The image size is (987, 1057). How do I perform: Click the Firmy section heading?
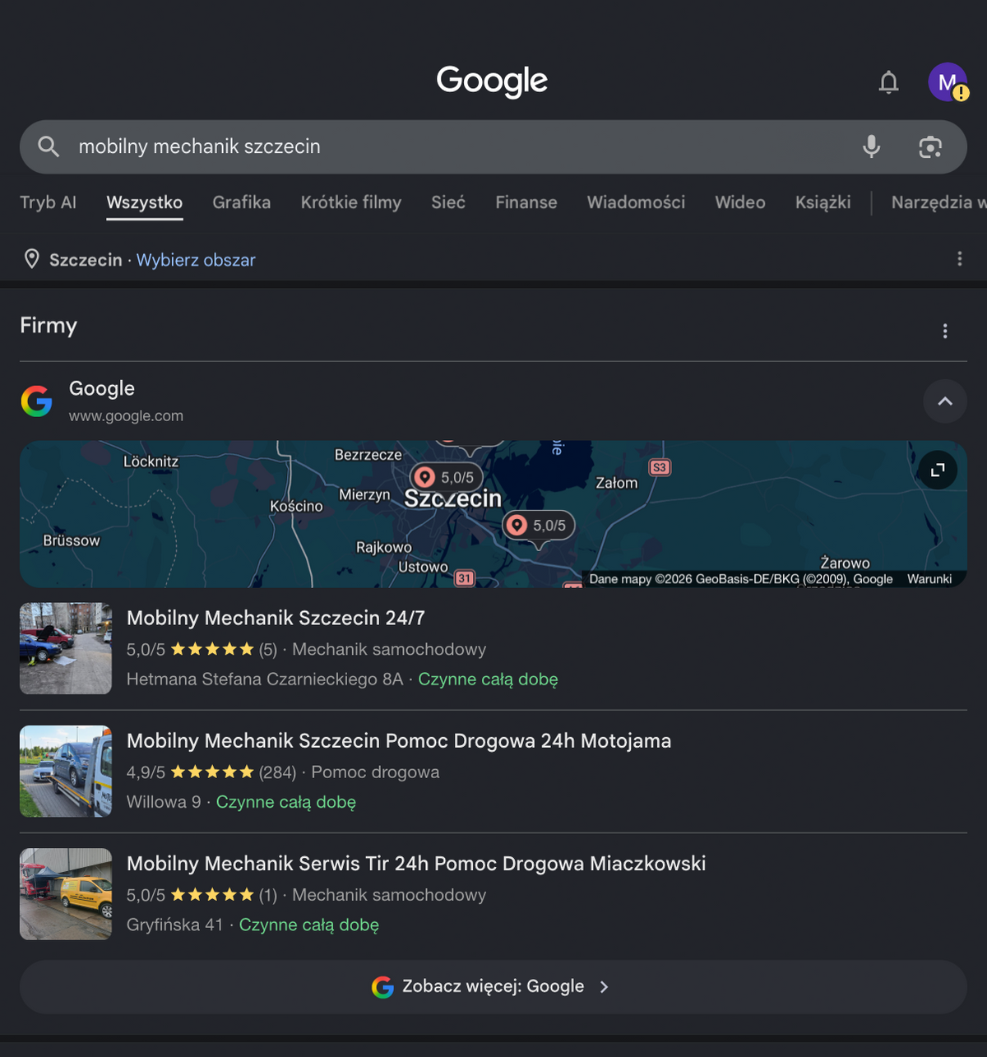[x=49, y=326]
